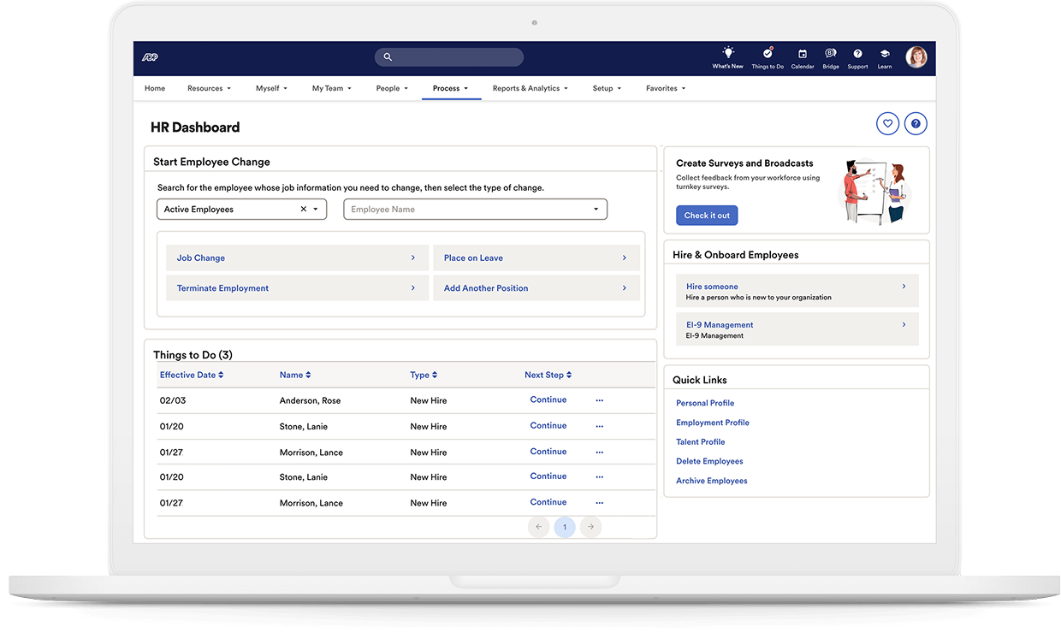Open the Learn graduation cap icon
The height and width of the screenshot is (633, 1061).
884,54
